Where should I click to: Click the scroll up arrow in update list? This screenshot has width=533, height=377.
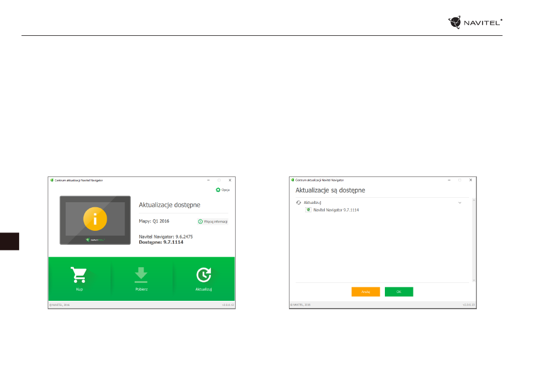tap(474, 201)
